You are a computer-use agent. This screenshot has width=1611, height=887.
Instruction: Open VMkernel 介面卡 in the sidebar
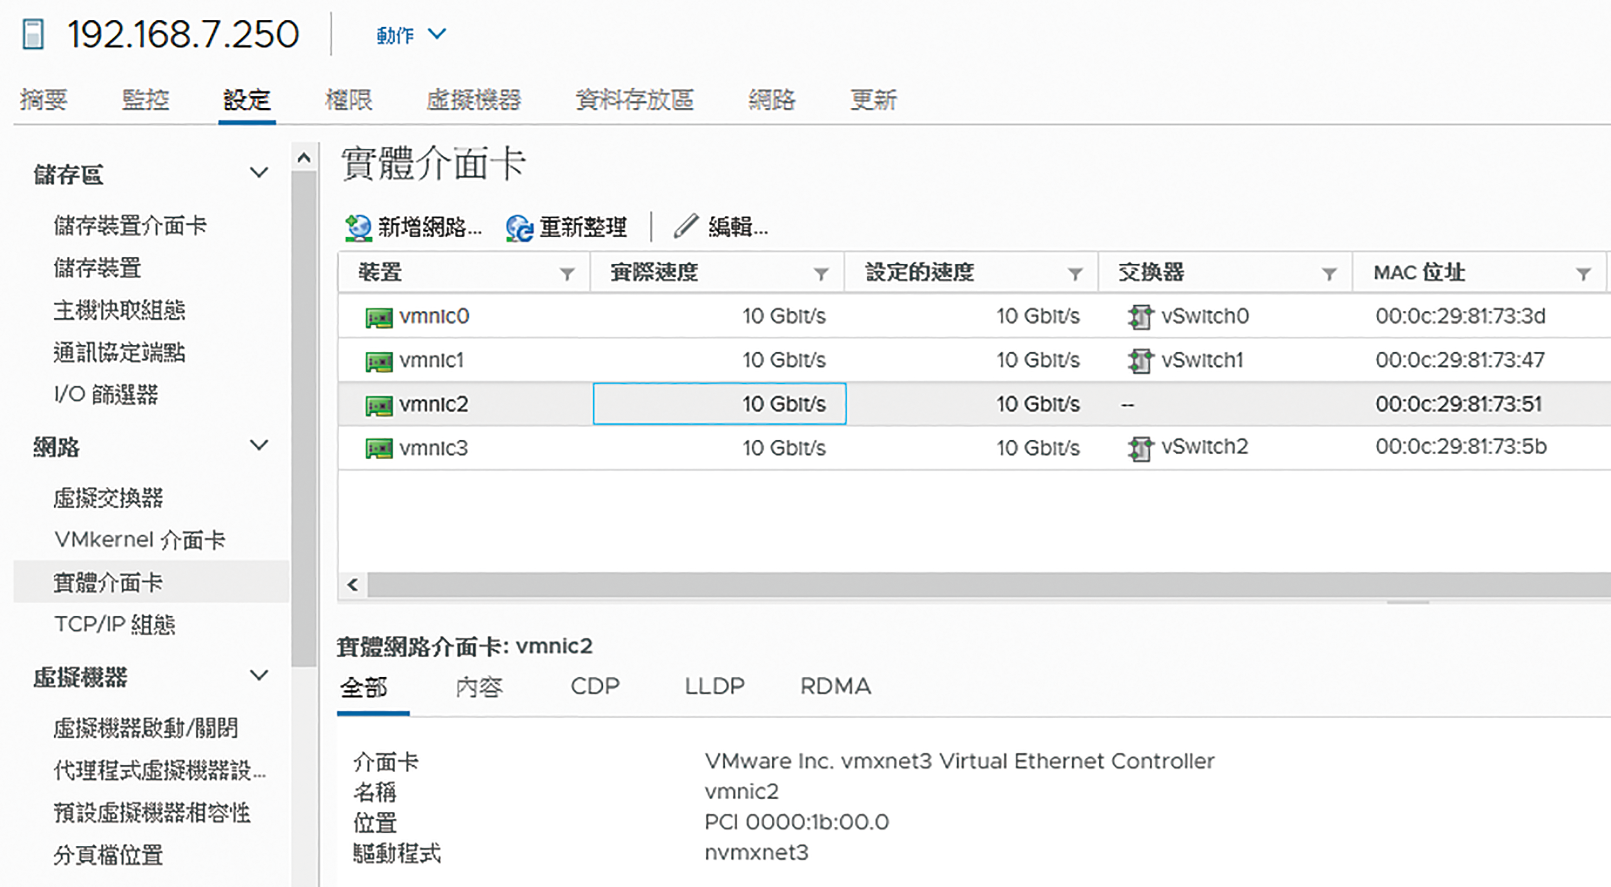coord(139,540)
